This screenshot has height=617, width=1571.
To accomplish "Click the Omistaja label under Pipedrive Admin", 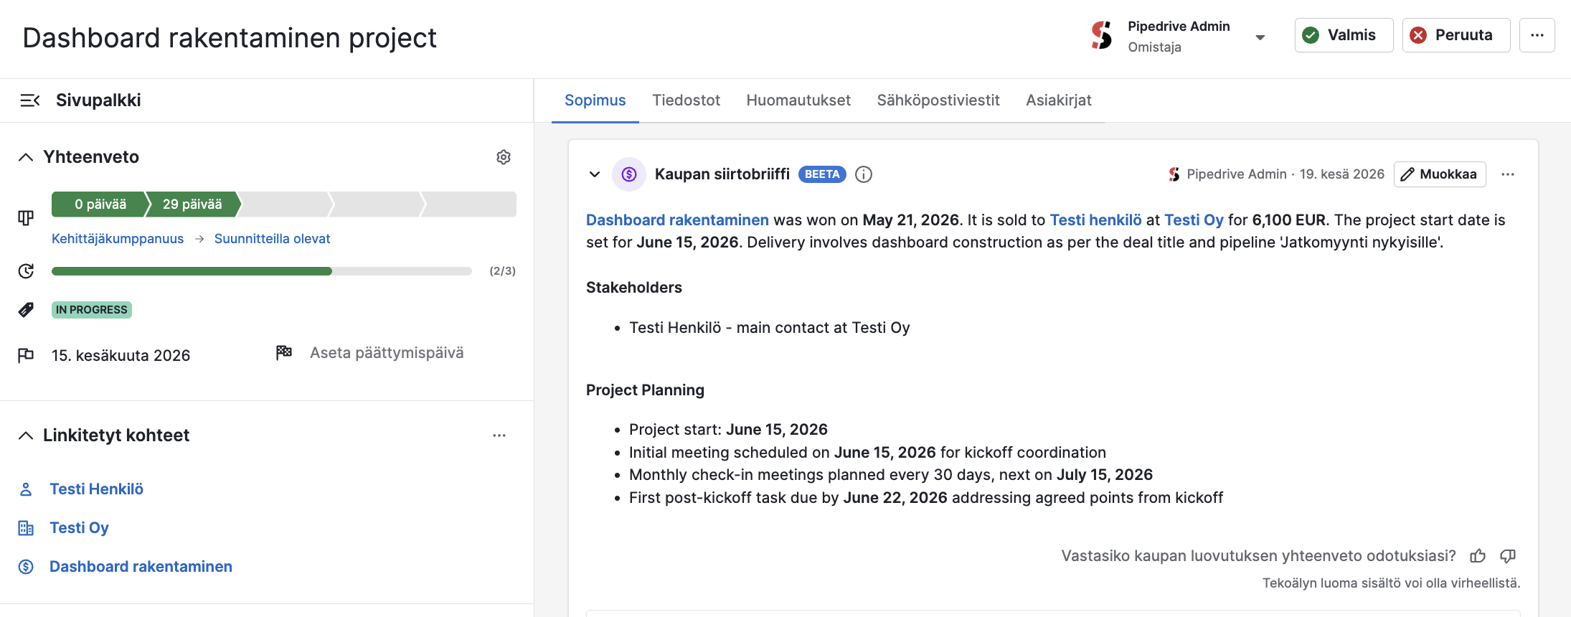I will pos(1154,47).
